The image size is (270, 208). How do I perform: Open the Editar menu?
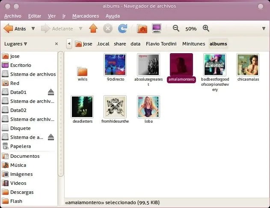[x=35, y=16]
